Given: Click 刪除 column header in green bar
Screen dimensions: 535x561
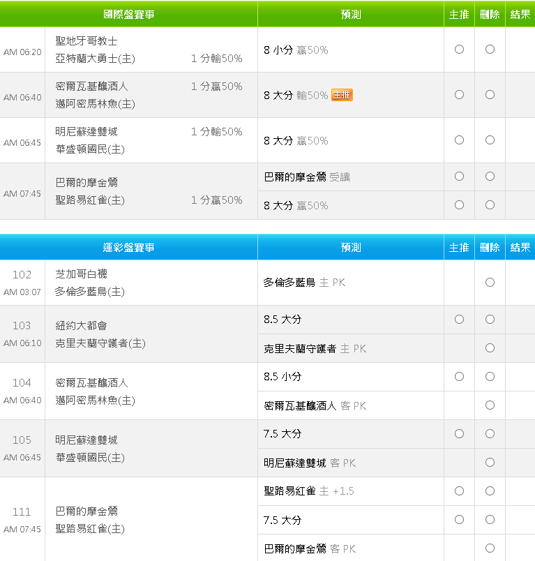Looking at the screenshot, I should coord(490,15).
